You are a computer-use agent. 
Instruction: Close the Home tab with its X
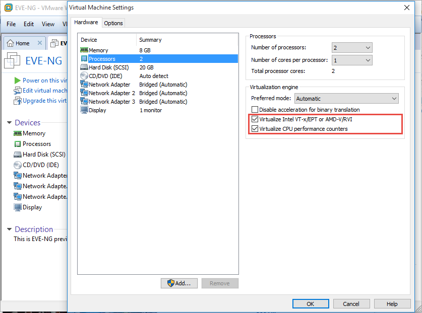coord(39,43)
